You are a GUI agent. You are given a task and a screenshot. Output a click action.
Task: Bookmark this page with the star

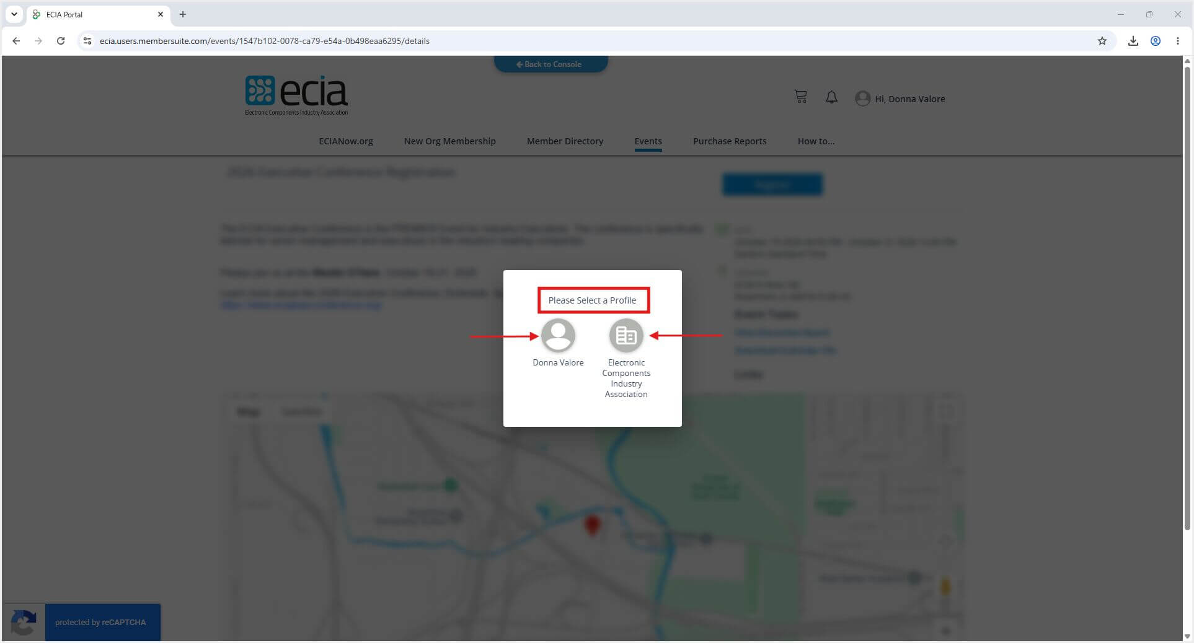tap(1102, 41)
